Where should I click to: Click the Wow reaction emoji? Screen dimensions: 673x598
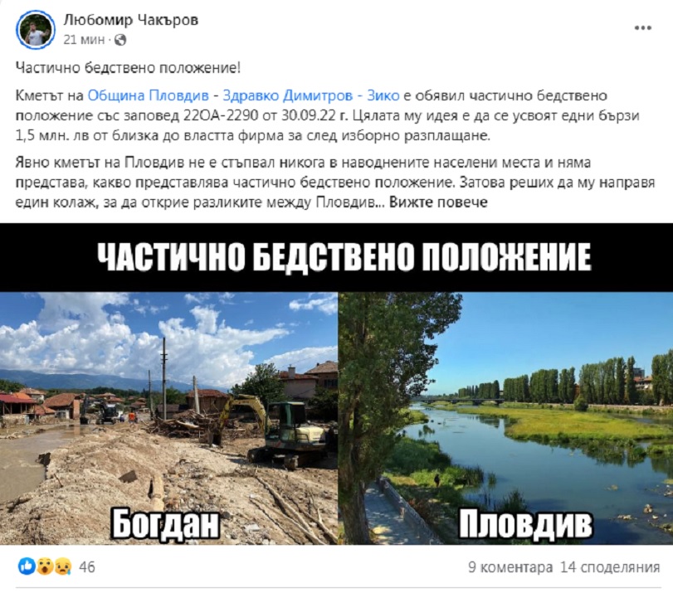45,566
